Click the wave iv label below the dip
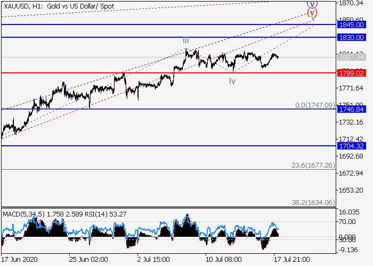373x266 pixels. pyautogui.click(x=232, y=81)
